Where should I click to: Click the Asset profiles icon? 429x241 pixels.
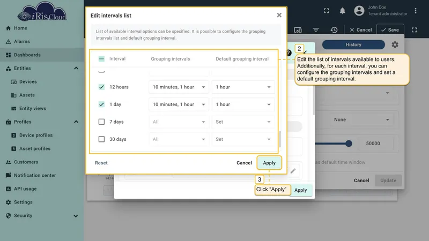14,149
